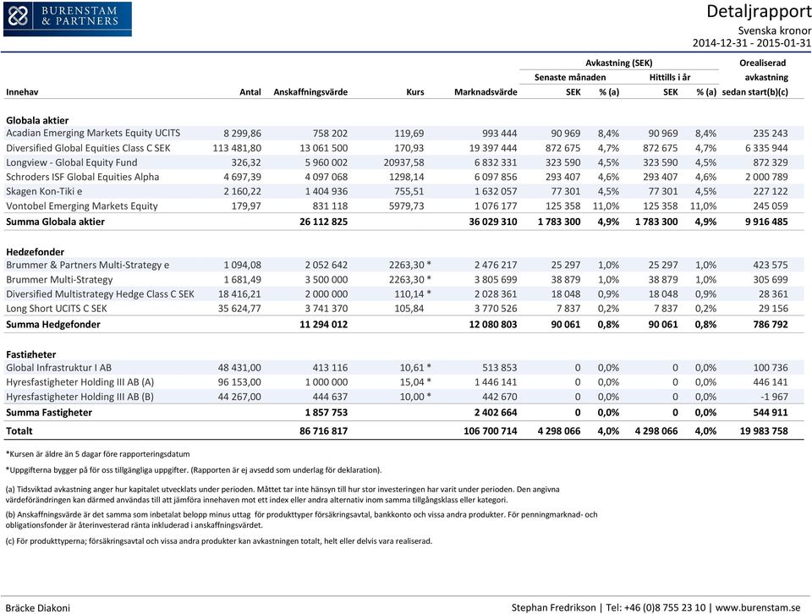Viewport: 812px width, 614px height.
Task: Select the Skagen Kon-Tiki e holding
Action: [x=44, y=191]
